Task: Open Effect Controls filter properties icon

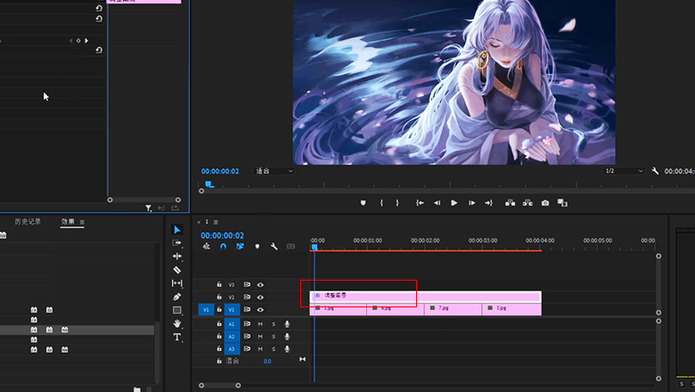Action: point(149,208)
